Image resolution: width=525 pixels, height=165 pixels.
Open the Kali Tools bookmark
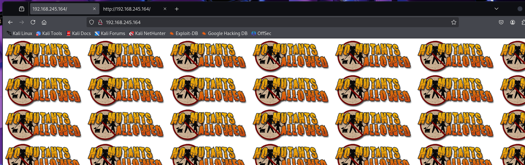[49, 33]
